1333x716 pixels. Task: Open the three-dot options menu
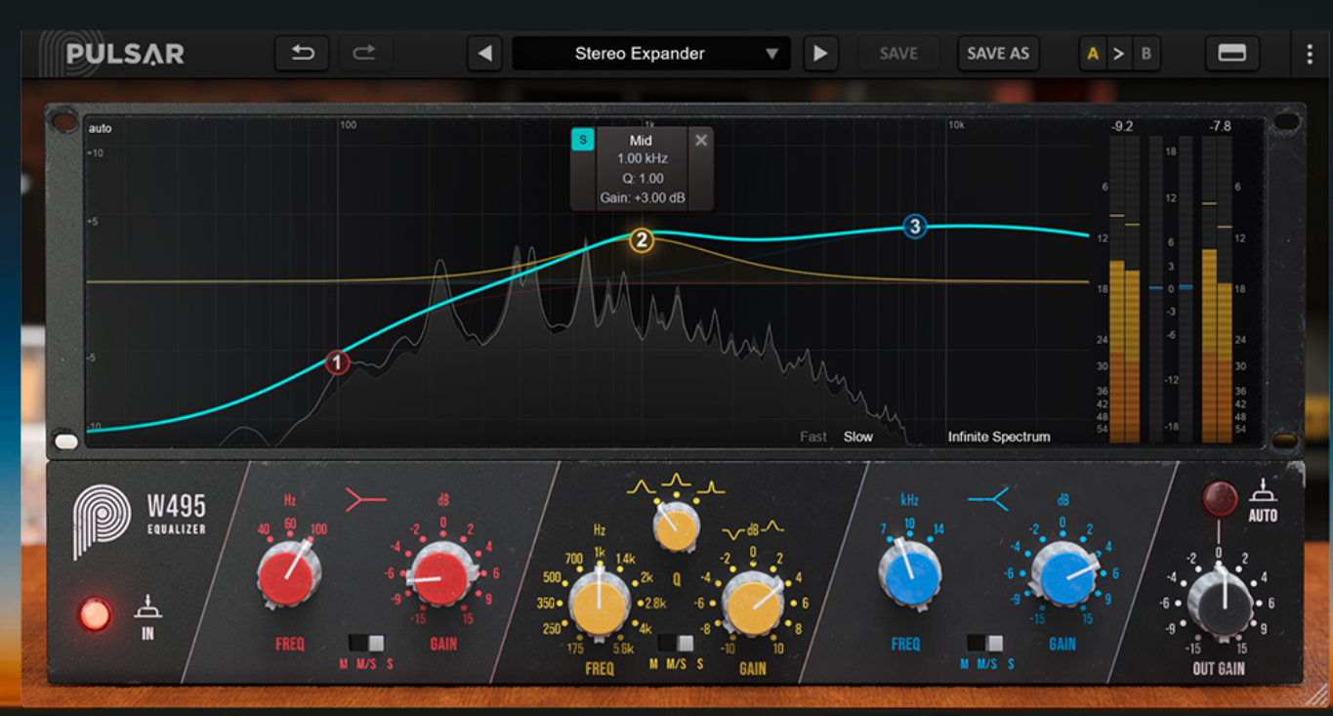tap(1310, 54)
